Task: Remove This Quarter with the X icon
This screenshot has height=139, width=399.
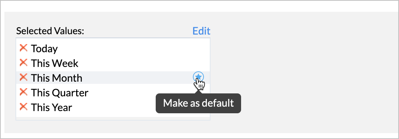Action: coord(24,92)
